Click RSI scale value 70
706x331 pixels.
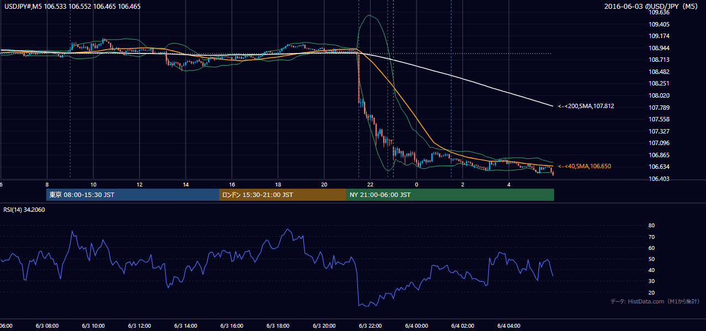(x=652, y=237)
